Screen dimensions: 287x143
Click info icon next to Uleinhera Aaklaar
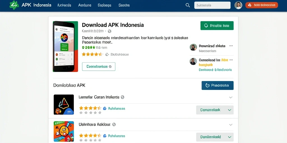[114, 125]
